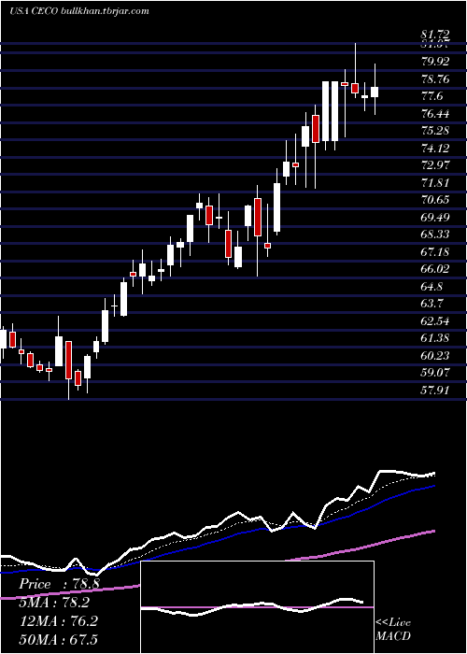Click the 63.7 price axis label
This screenshot has width=467, height=654.
coord(432,304)
